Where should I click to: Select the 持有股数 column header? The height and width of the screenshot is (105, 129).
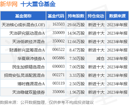coord(76,16)
